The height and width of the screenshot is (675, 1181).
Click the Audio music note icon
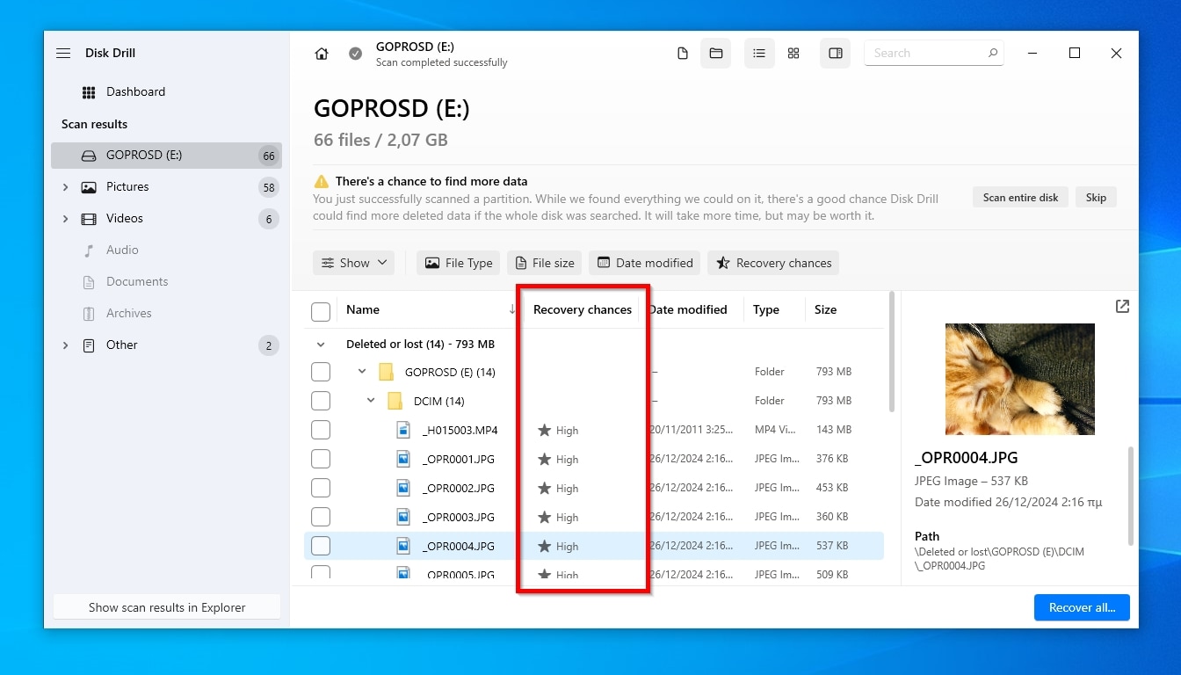tap(89, 250)
